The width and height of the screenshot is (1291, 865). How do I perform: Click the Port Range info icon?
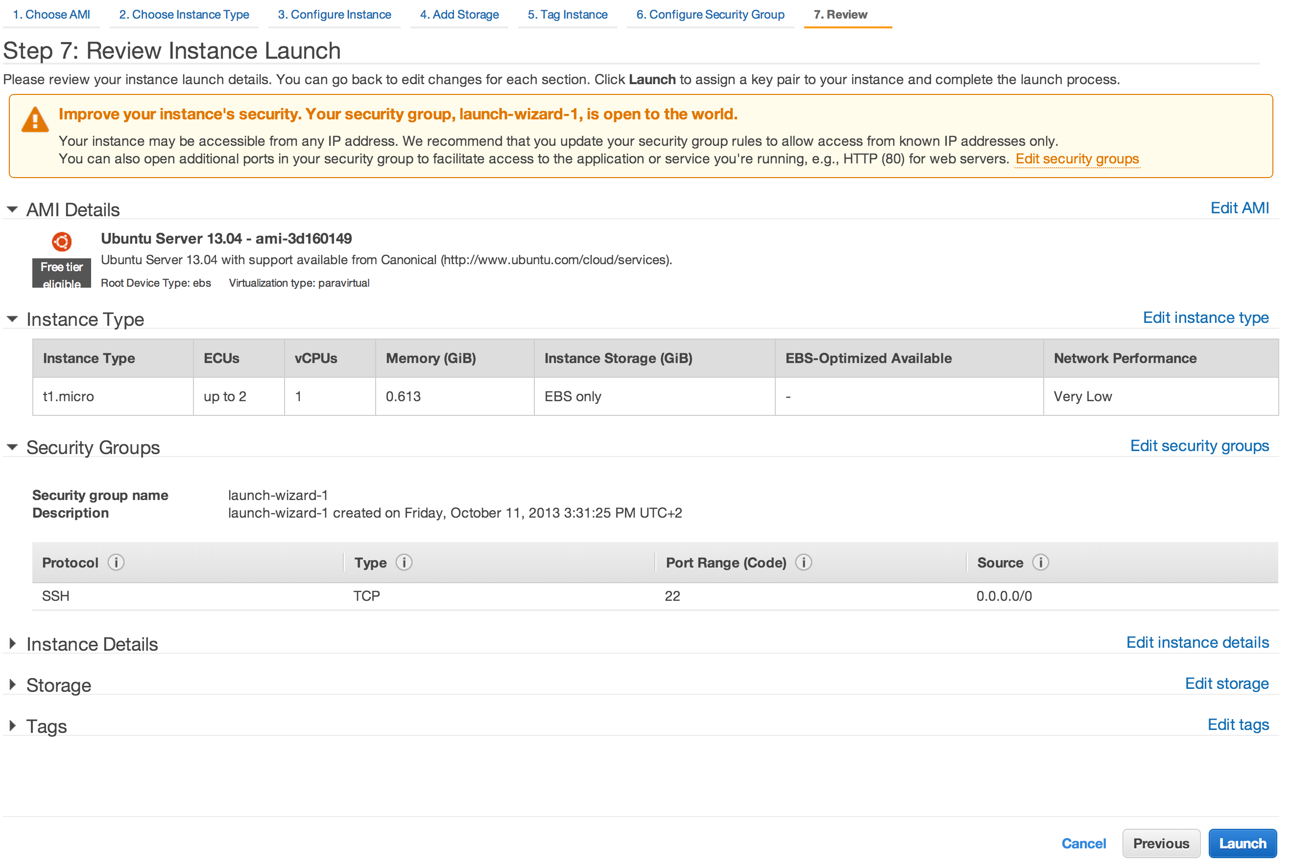pos(803,562)
